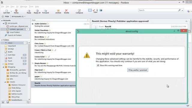Click I'll be careful, I promise! button
192x108 pixels.
(138, 70)
